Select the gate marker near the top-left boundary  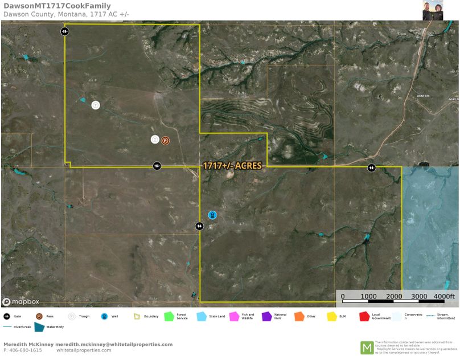[x=64, y=31]
